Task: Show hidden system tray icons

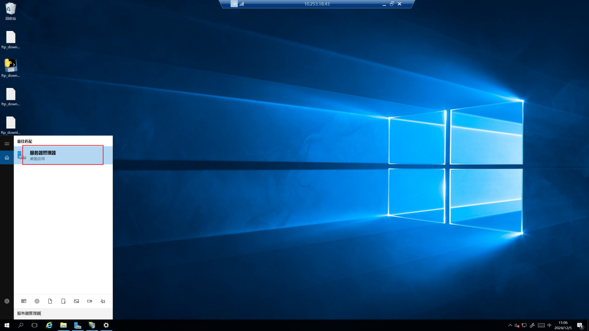Action: coord(510,325)
